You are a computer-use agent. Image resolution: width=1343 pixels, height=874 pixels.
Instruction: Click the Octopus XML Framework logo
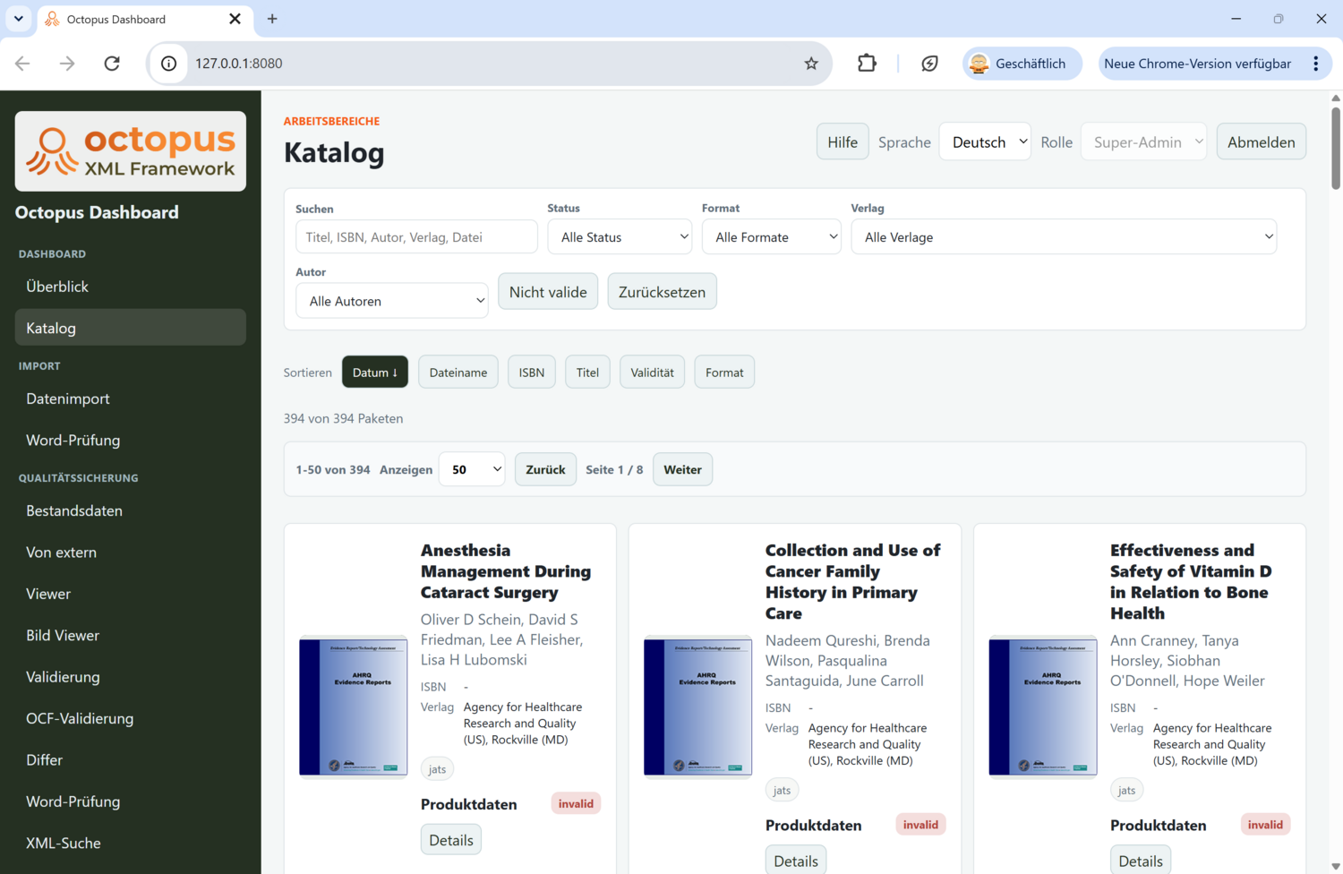coord(131,151)
